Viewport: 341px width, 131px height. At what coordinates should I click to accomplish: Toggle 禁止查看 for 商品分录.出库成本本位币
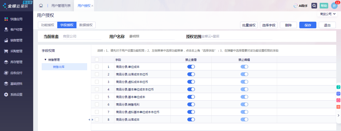[191, 74]
